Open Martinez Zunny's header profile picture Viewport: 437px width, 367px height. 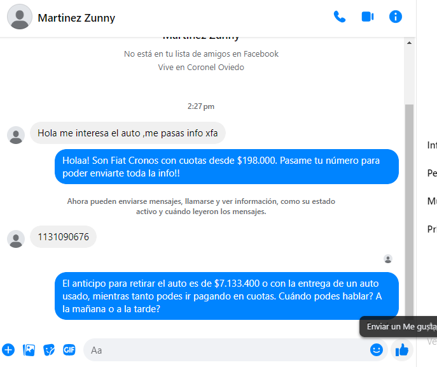pos(20,17)
